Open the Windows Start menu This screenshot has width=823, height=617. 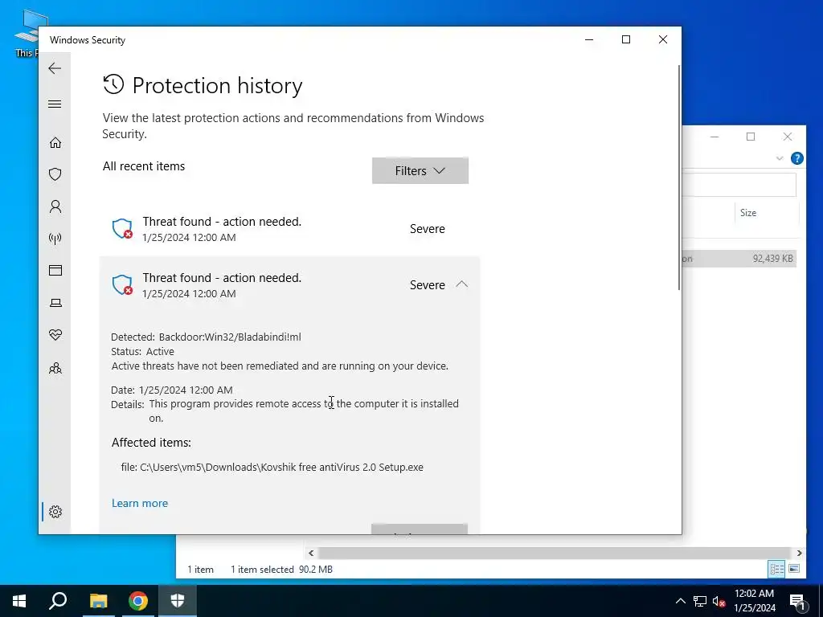(x=19, y=601)
